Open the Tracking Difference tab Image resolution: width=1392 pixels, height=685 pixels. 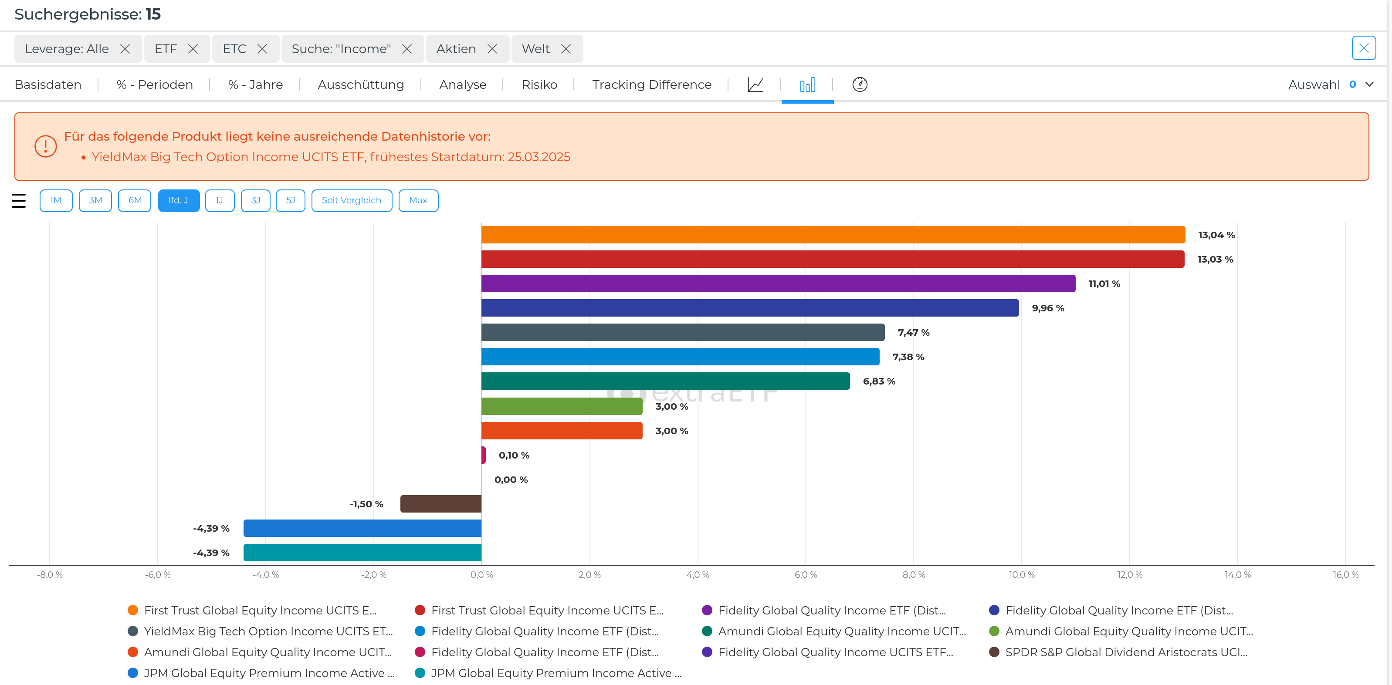(651, 85)
